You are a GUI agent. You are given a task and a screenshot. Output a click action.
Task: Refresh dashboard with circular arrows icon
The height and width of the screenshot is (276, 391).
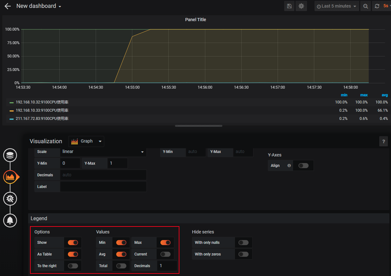point(377,6)
